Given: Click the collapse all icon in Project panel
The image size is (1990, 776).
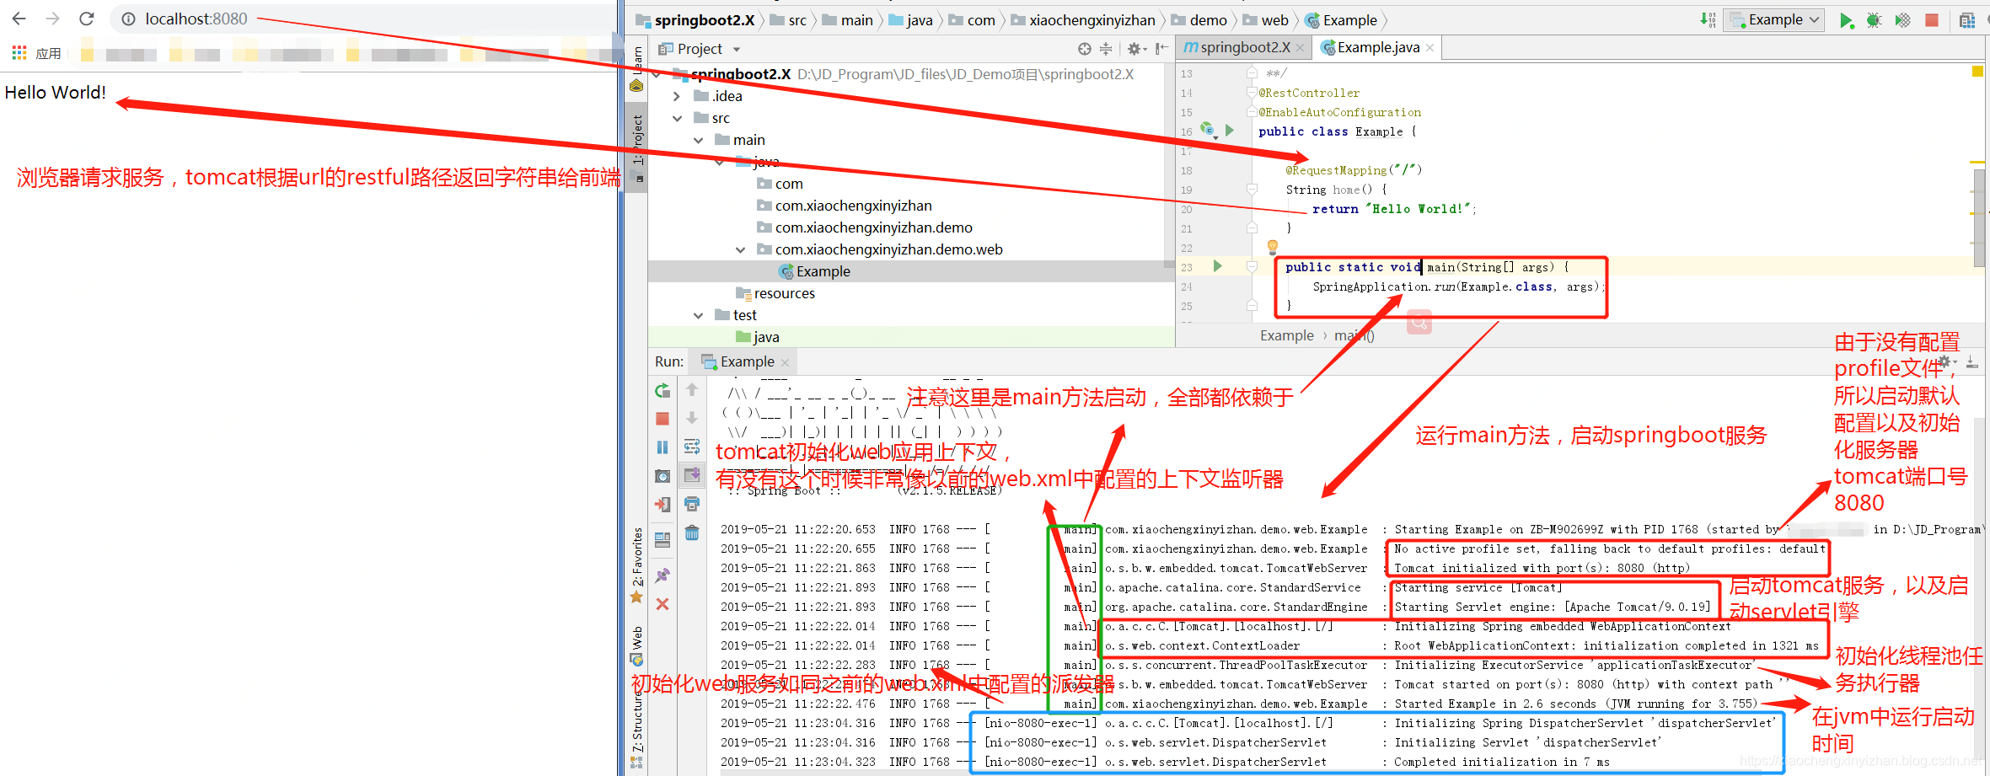Looking at the screenshot, I should point(1106,49).
